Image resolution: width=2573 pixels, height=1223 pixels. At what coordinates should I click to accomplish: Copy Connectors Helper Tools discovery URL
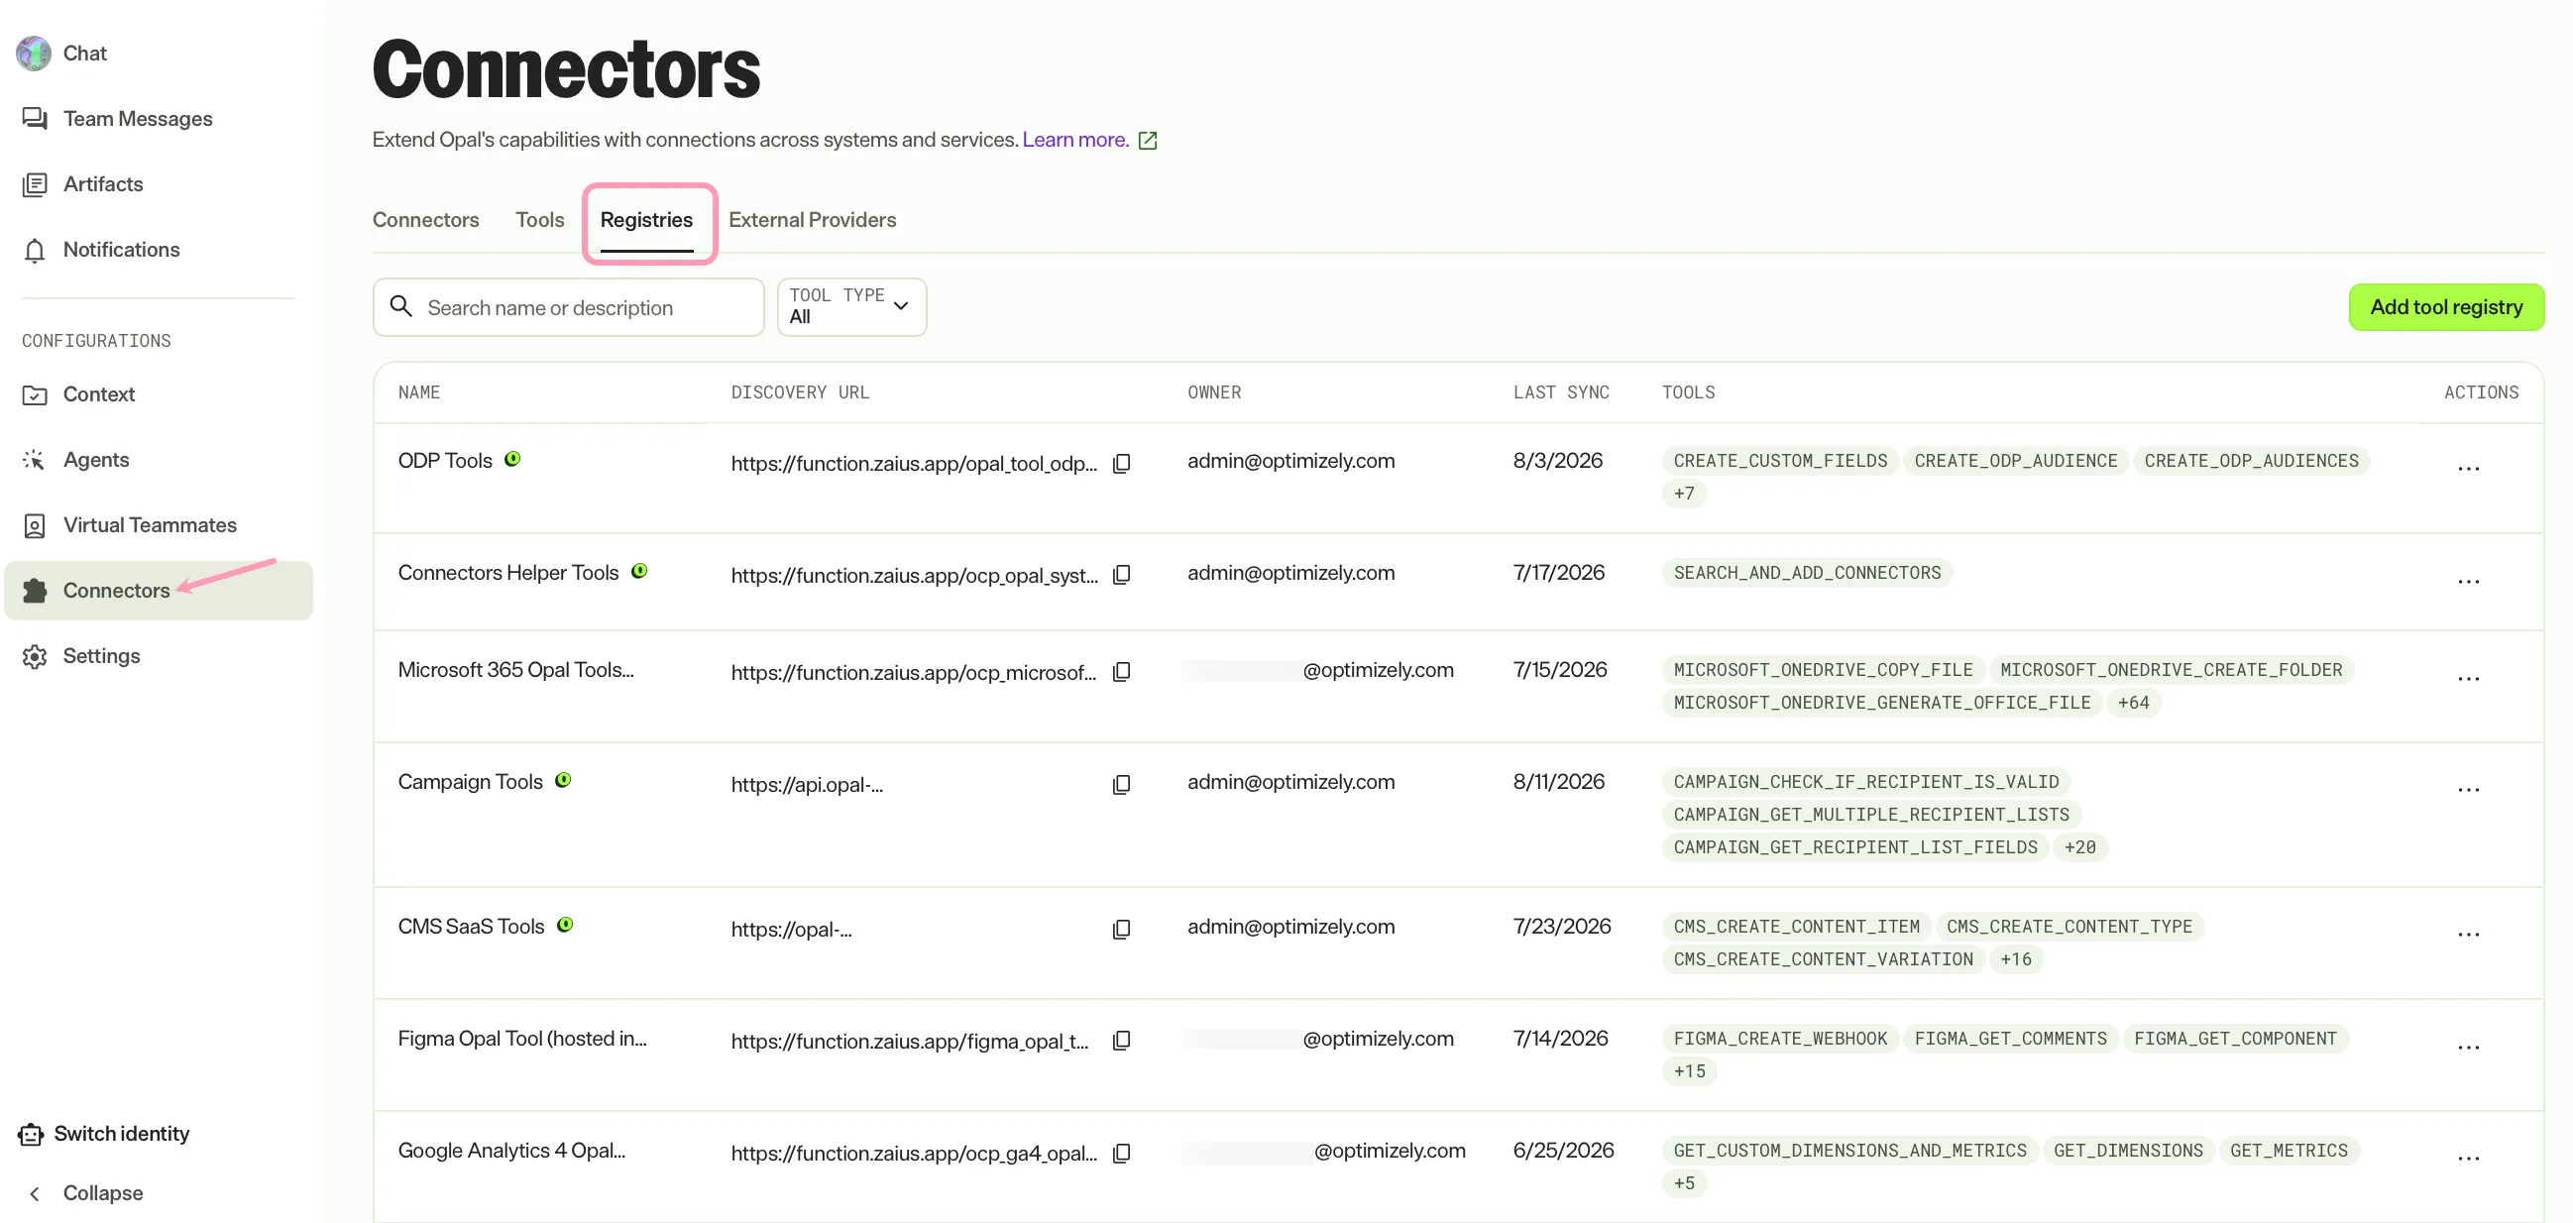click(x=1121, y=576)
